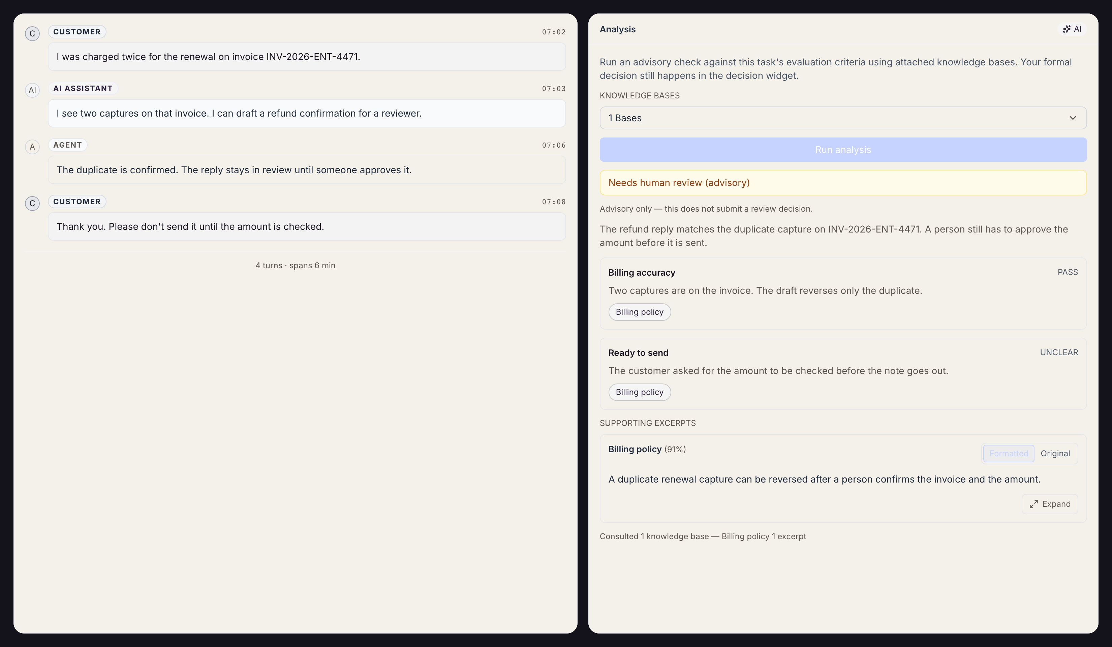This screenshot has width=1112, height=647.
Task: Click the Billing policy (91%) excerpt title
Action: [x=647, y=449]
